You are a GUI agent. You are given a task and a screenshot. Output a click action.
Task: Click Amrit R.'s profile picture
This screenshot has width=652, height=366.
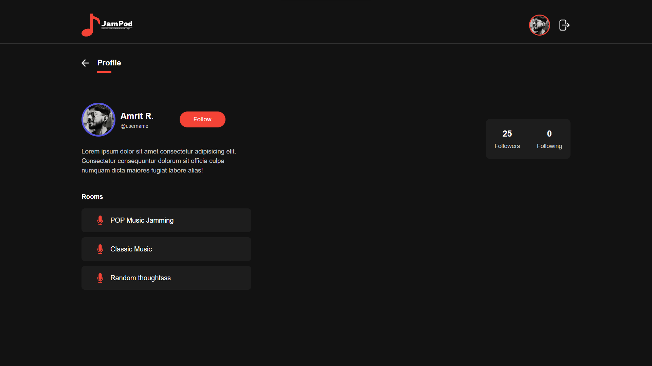[98, 120]
